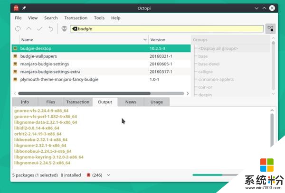
Task: Click the window shade down chevron
Action: 256,8
